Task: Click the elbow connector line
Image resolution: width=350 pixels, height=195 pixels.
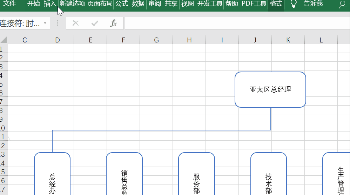Action: [161, 130]
